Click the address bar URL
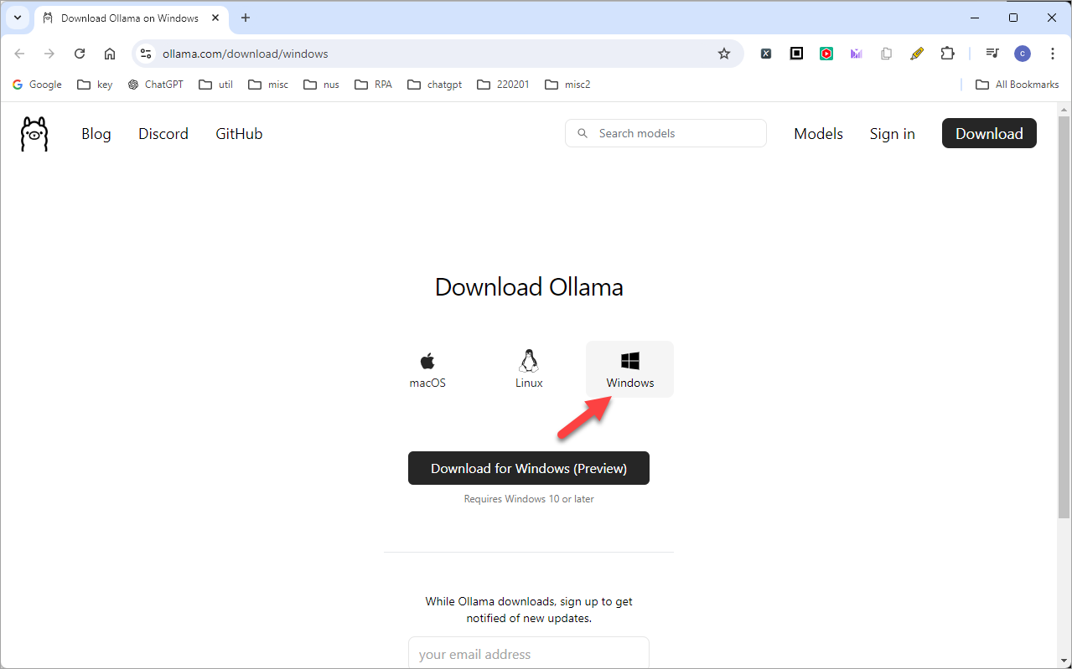 245,54
